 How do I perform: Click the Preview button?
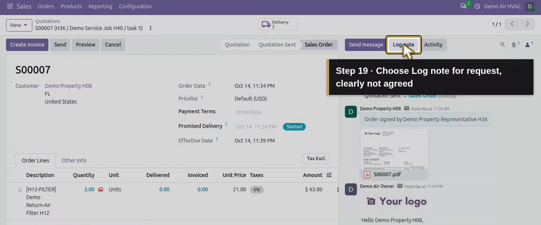(86, 45)
